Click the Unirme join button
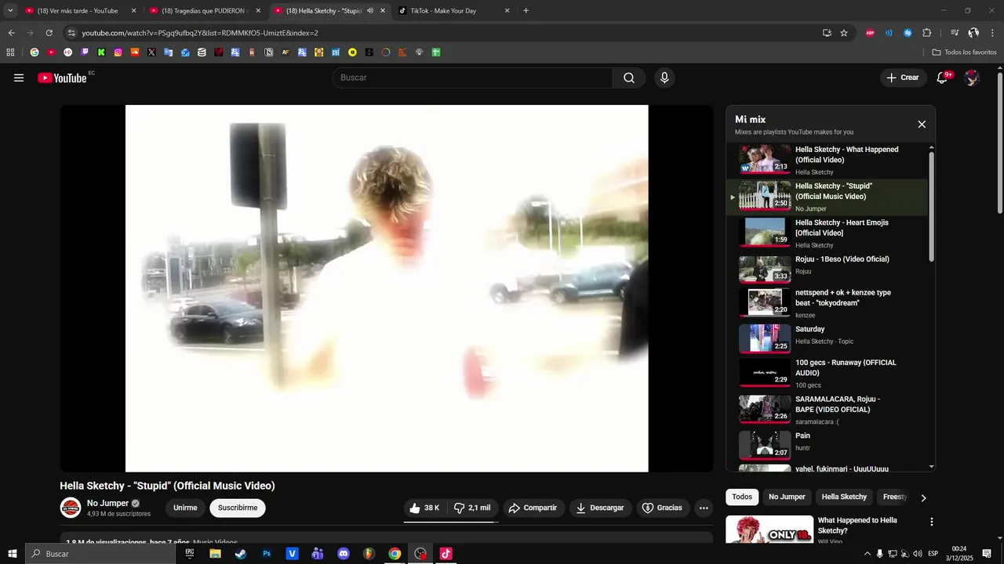The height and width of the screenshot is (564, 1004). (x=185, y=508)
